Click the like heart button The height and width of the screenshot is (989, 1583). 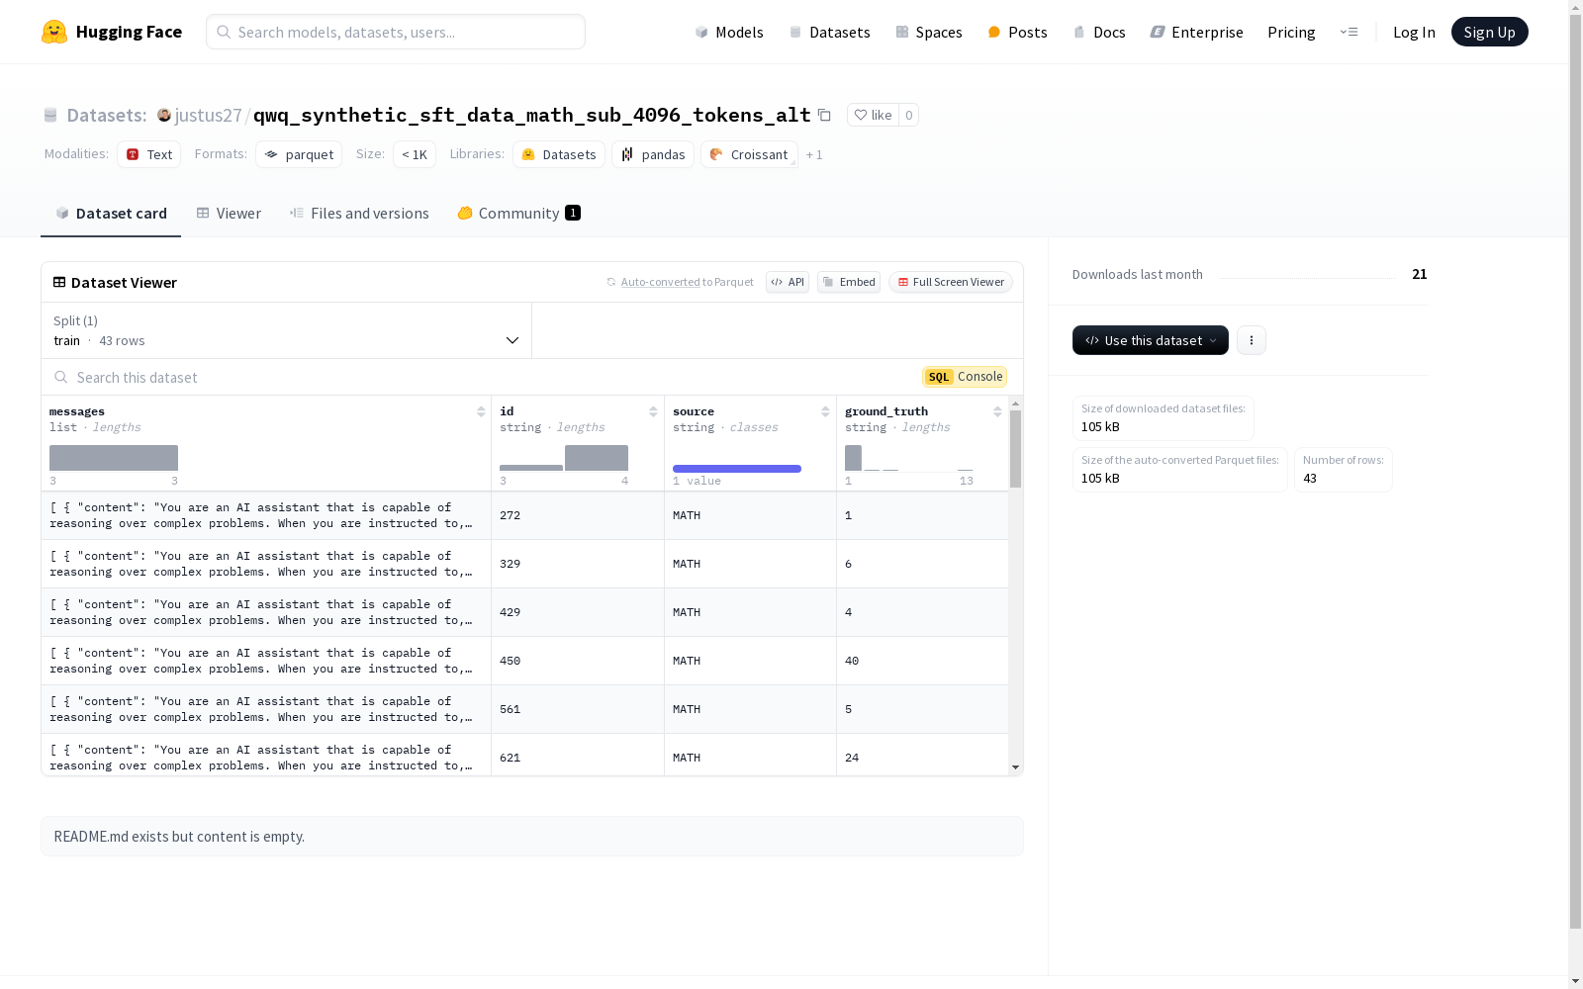click(873, 115)
